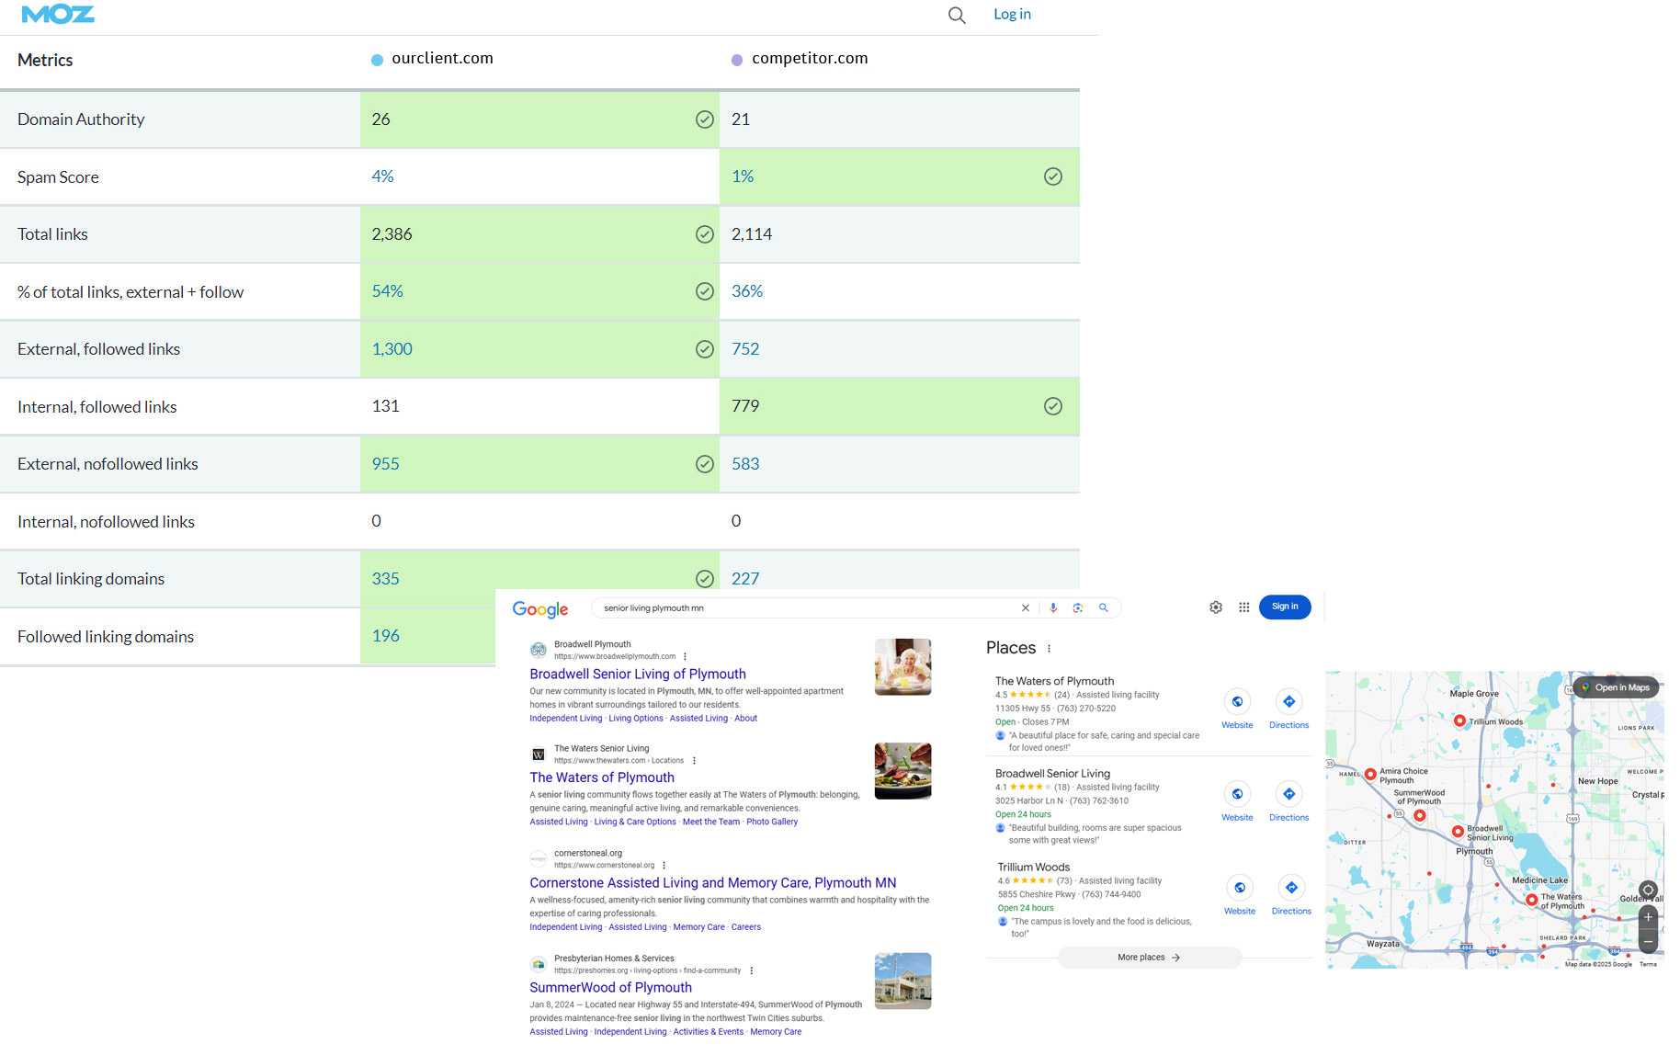Zoom out the map with minus button
The height and width of the screenshot is (1055, 1680).
[1649, 942]
